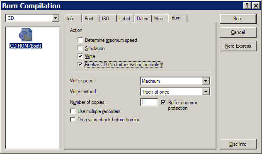
Task: Open Nero Express
Action: (x=238, y=46)
